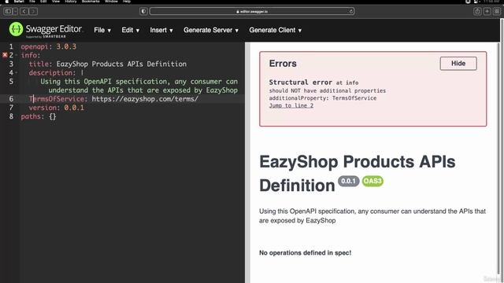Click 'additionalProperty: TermsOfService' error text
This screenshot has width=504, height=283.
click(x=323, y=98)
